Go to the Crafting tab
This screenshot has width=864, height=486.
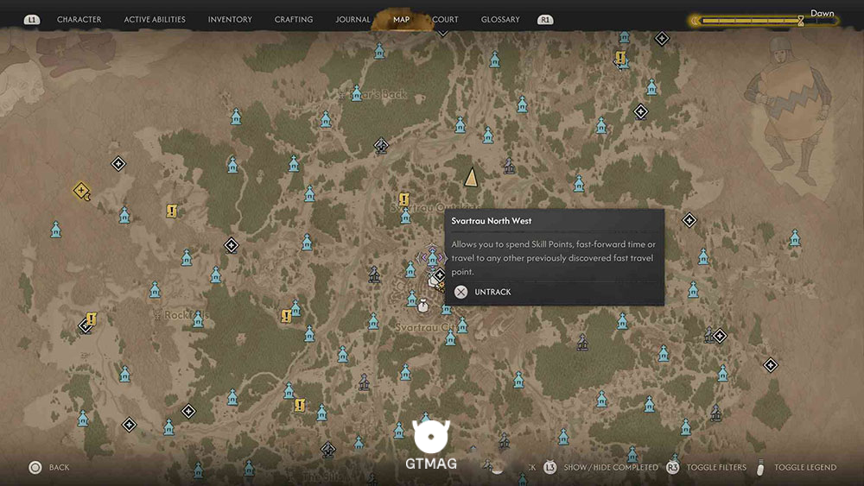(x=294, y=19)
